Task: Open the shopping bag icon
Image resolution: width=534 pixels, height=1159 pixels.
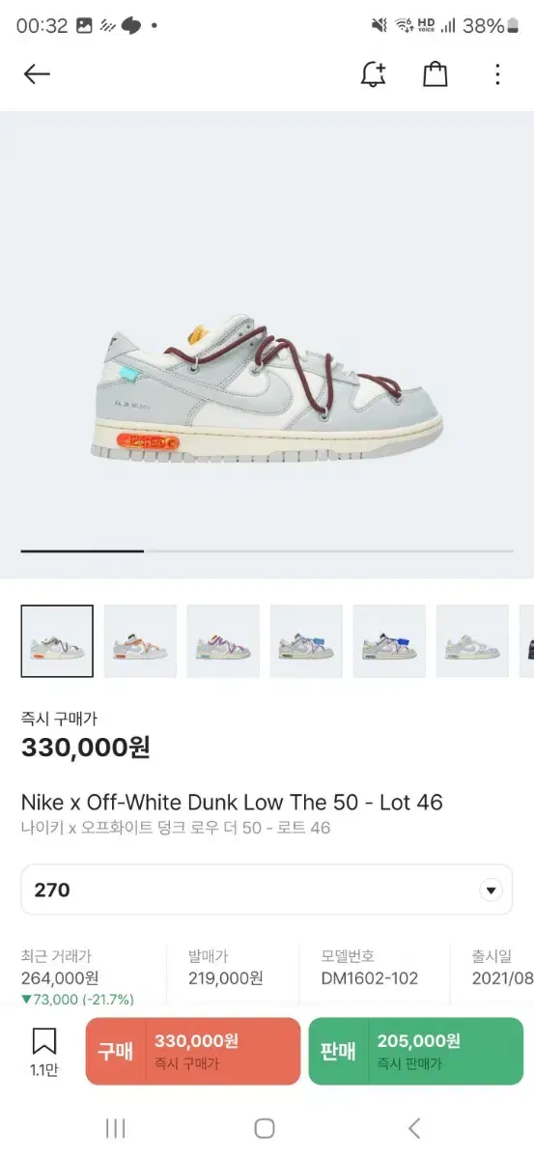Action: pos(436,74)
